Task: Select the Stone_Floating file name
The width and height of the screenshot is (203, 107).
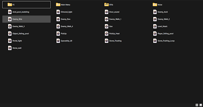Action: pos(115,41)
